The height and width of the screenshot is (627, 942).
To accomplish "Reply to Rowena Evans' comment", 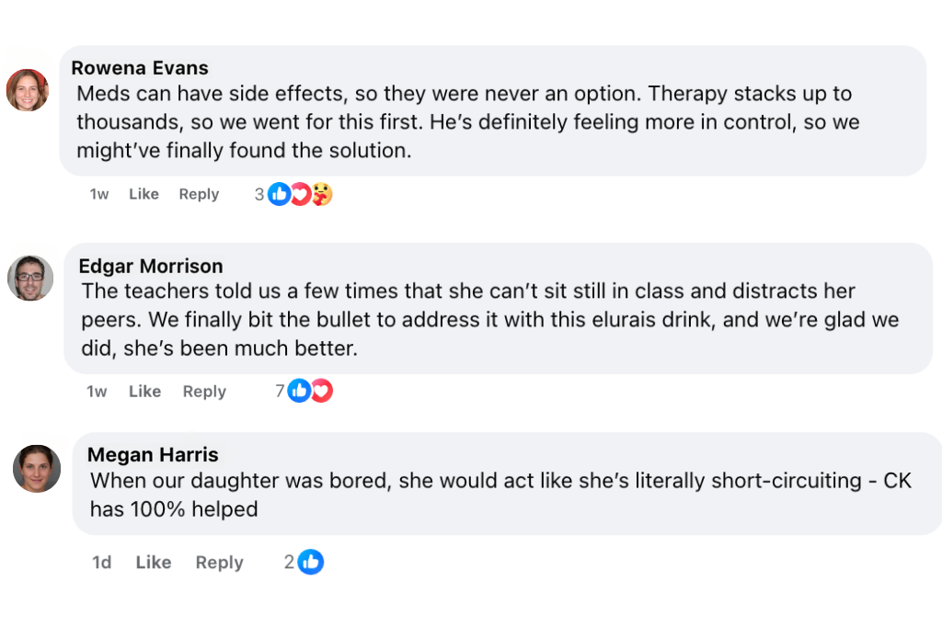I will [199, 194].
